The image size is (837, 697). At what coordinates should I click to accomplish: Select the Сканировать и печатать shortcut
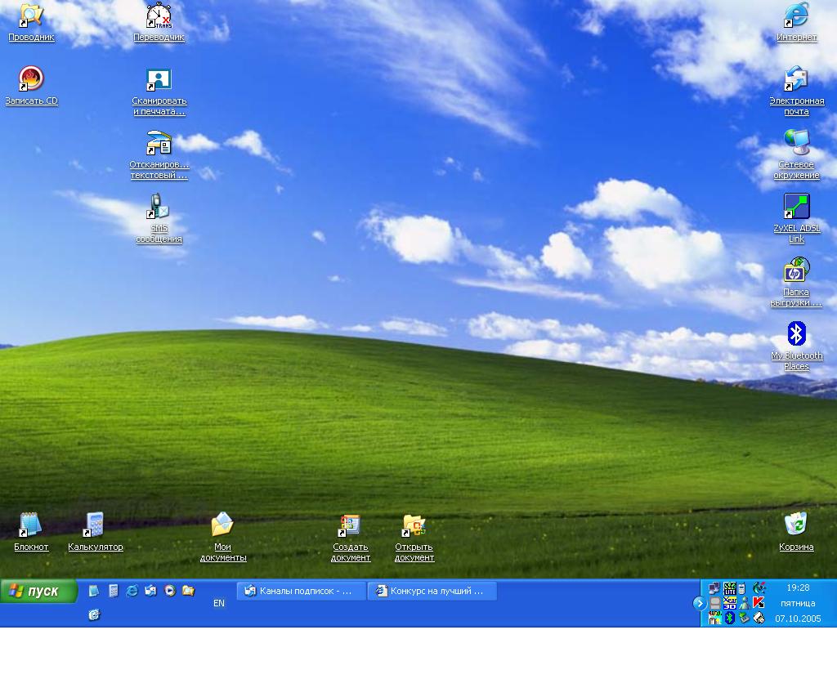click(x=159, y=92)
